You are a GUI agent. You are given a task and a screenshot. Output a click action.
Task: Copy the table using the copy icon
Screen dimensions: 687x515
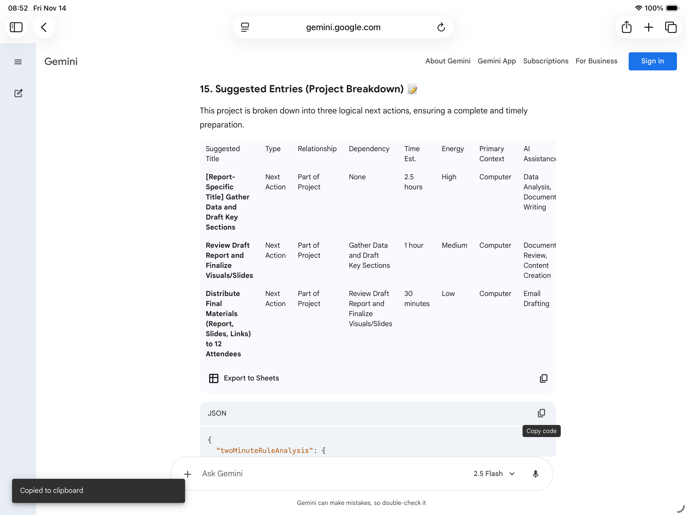click(x=543, y=378)
